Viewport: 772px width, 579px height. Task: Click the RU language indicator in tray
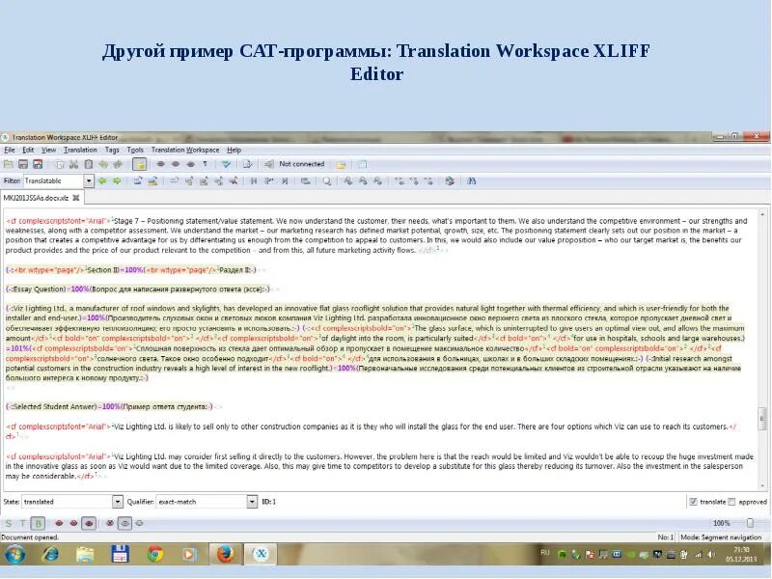(x=545, y=552)
